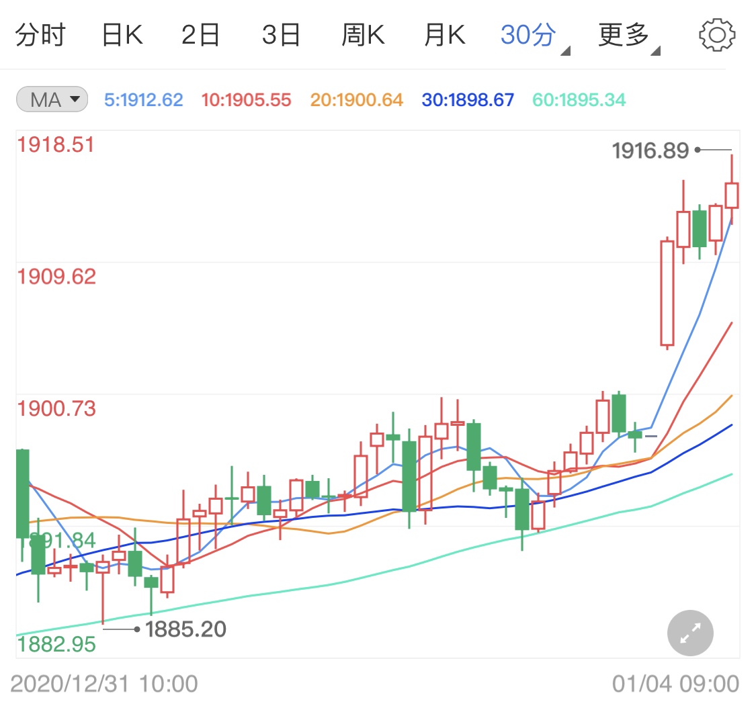The width and height of the screenshot is (756, 714).
Task: Select the dark blue MA30 legend value
Action: coord(467,98)
